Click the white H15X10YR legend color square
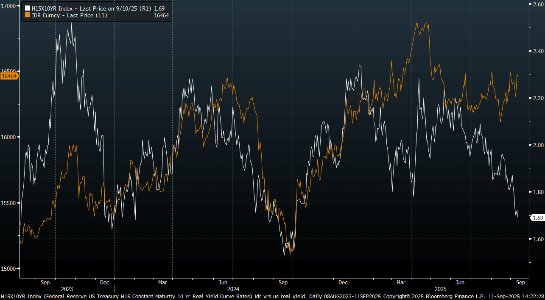 click(x=28, y=8)
